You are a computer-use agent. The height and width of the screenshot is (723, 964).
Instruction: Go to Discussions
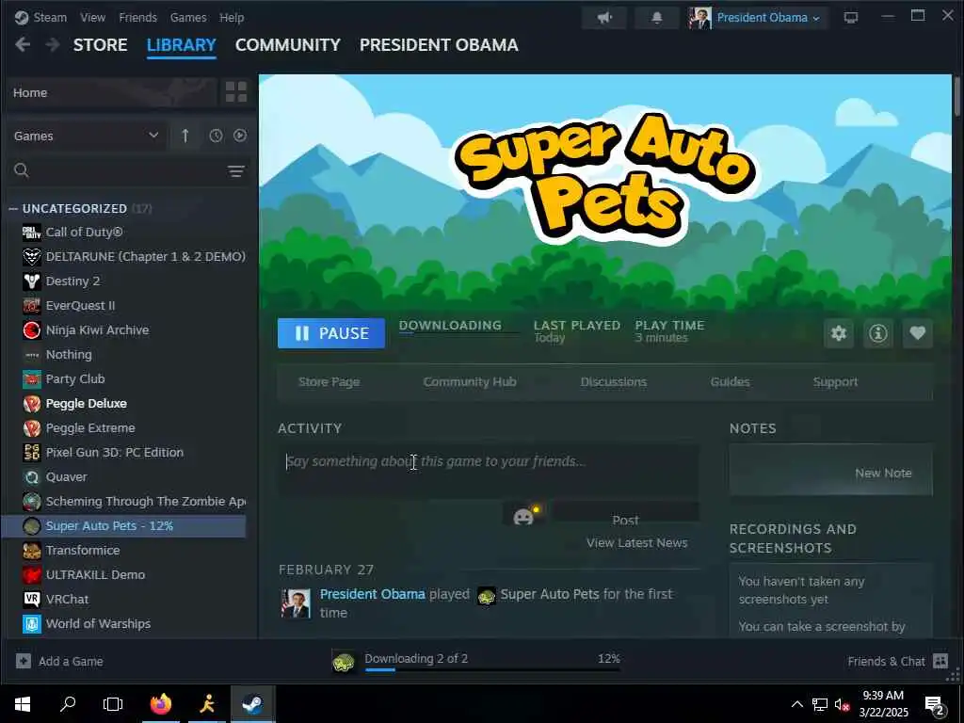point(614,382)
